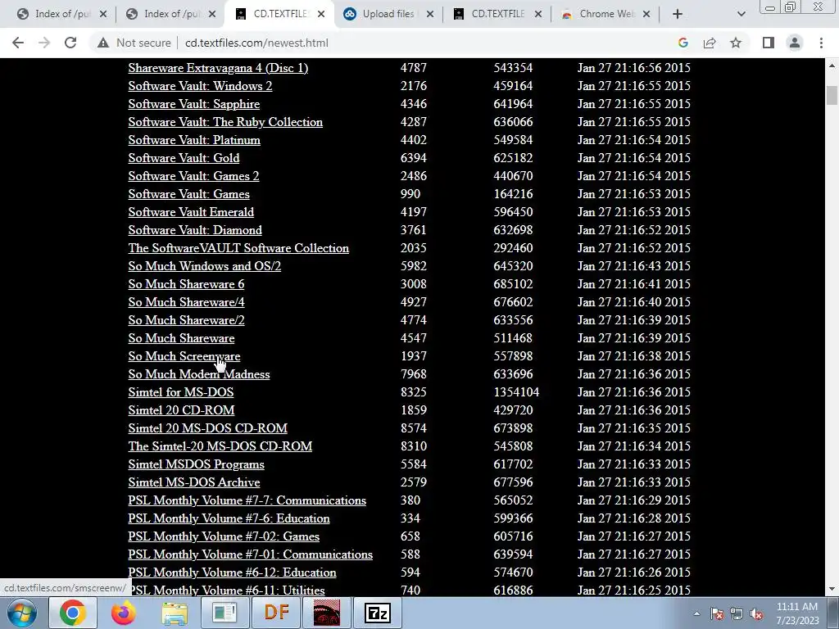Open Simtel for MS-DOS link

tap(181, 392)
